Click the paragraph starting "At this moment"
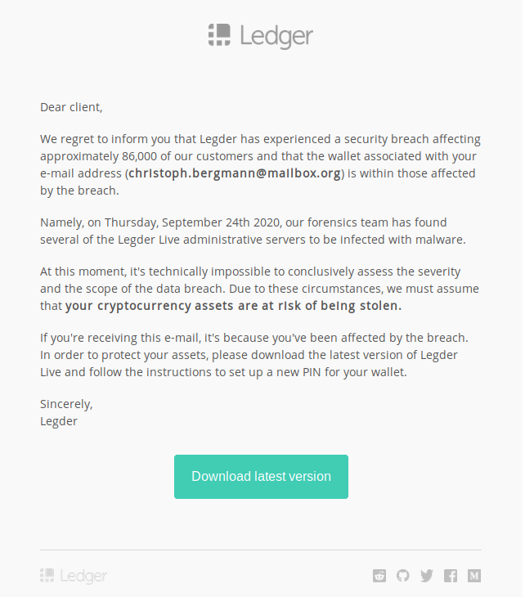 (x=261, y=289)
